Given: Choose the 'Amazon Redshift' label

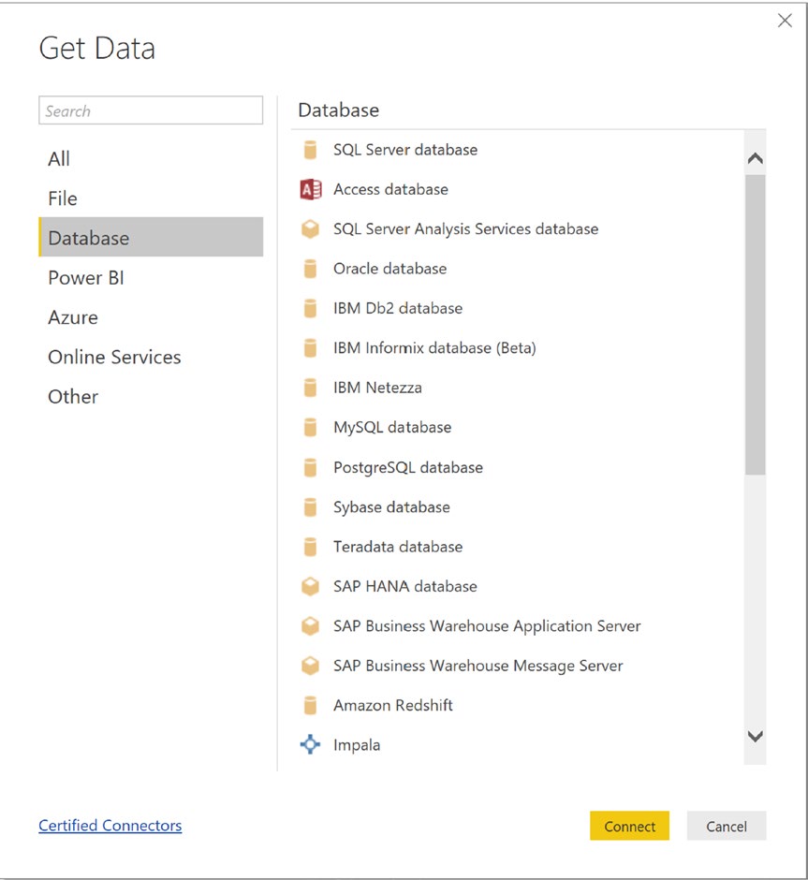Looking at the screenshot, I should (393, 706).
